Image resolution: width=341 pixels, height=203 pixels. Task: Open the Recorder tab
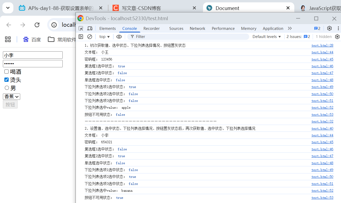point(152,29)
